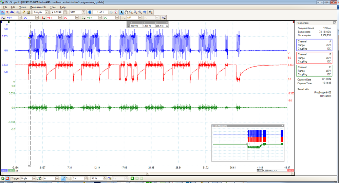Select rising edge trigger
This screenshot has width=339, height=183.
click(63, 179)
